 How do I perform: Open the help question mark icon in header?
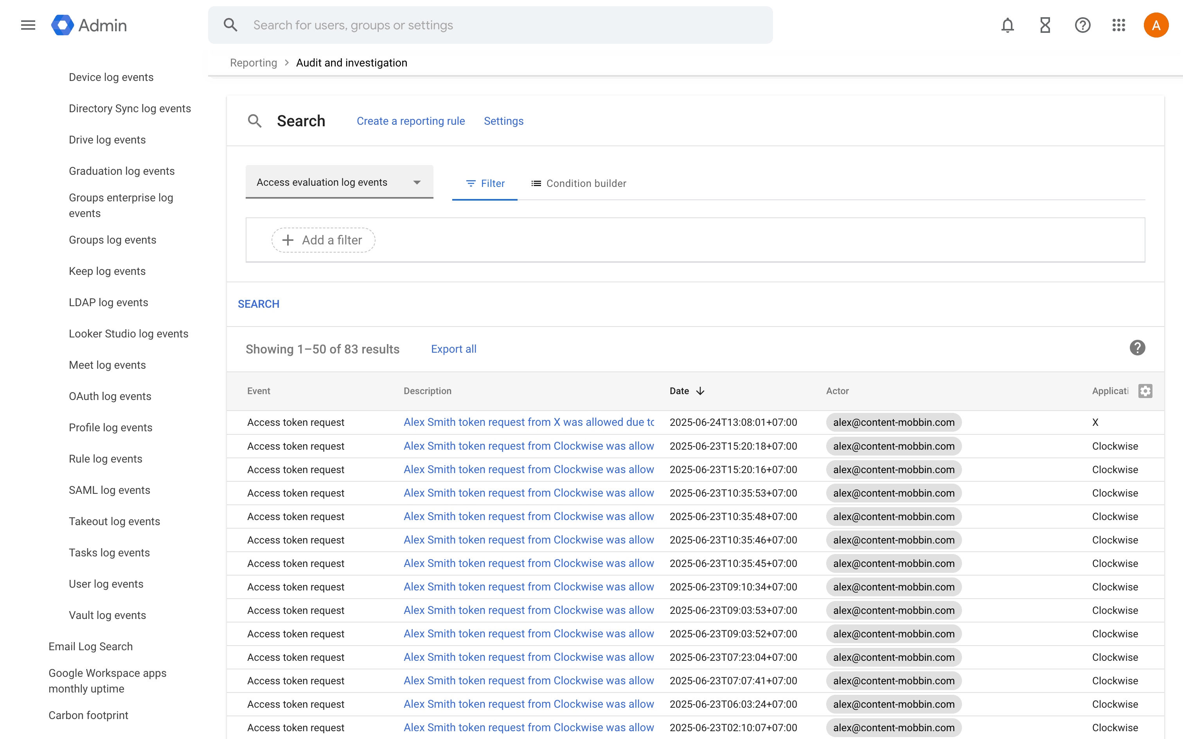[x=1082, y=25]
